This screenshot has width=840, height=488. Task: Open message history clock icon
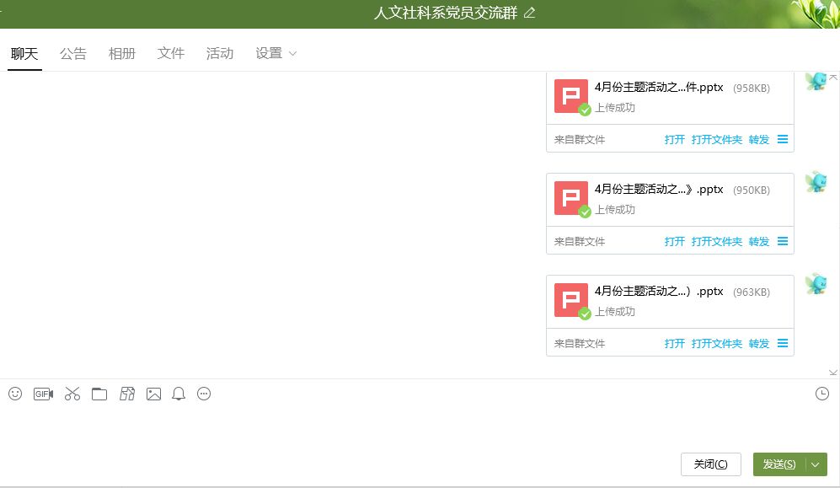[x=821, y=394]
